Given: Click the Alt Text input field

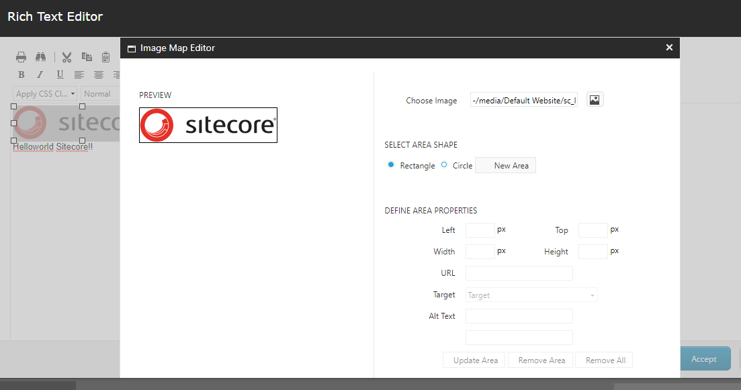Looking at the screenshot, I should (x=519, y=316).
